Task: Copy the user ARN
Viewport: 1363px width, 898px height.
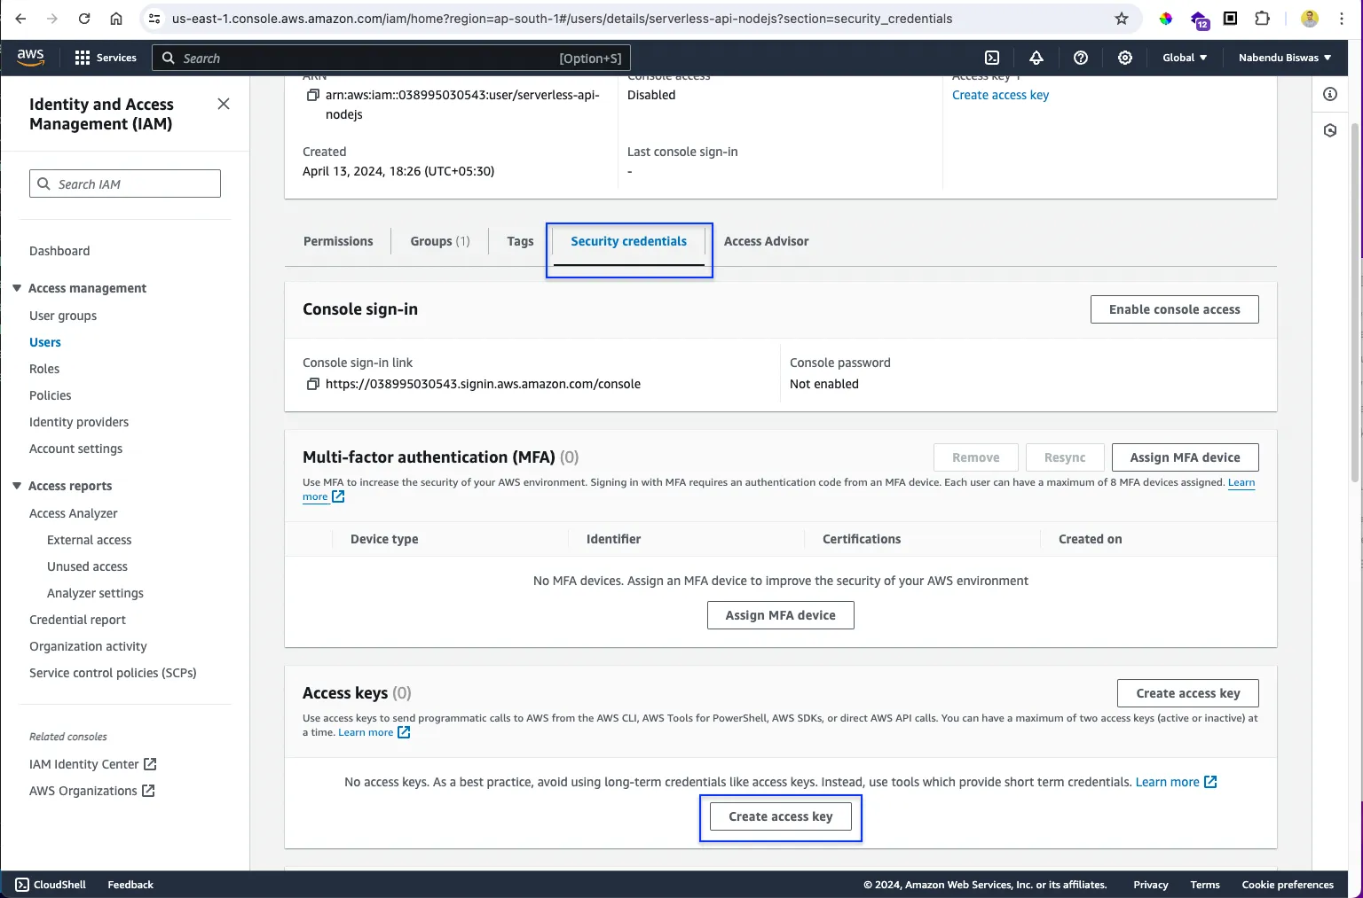Action: (312, 95)
